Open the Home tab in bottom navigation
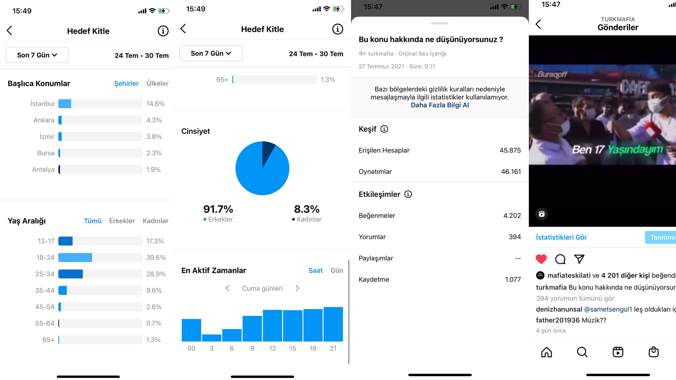The width and height of the screenshot is (676, 380). (546, 352)
